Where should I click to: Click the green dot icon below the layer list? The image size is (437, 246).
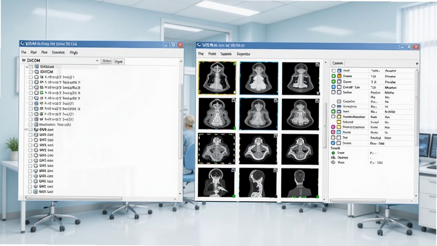[333, 153]
